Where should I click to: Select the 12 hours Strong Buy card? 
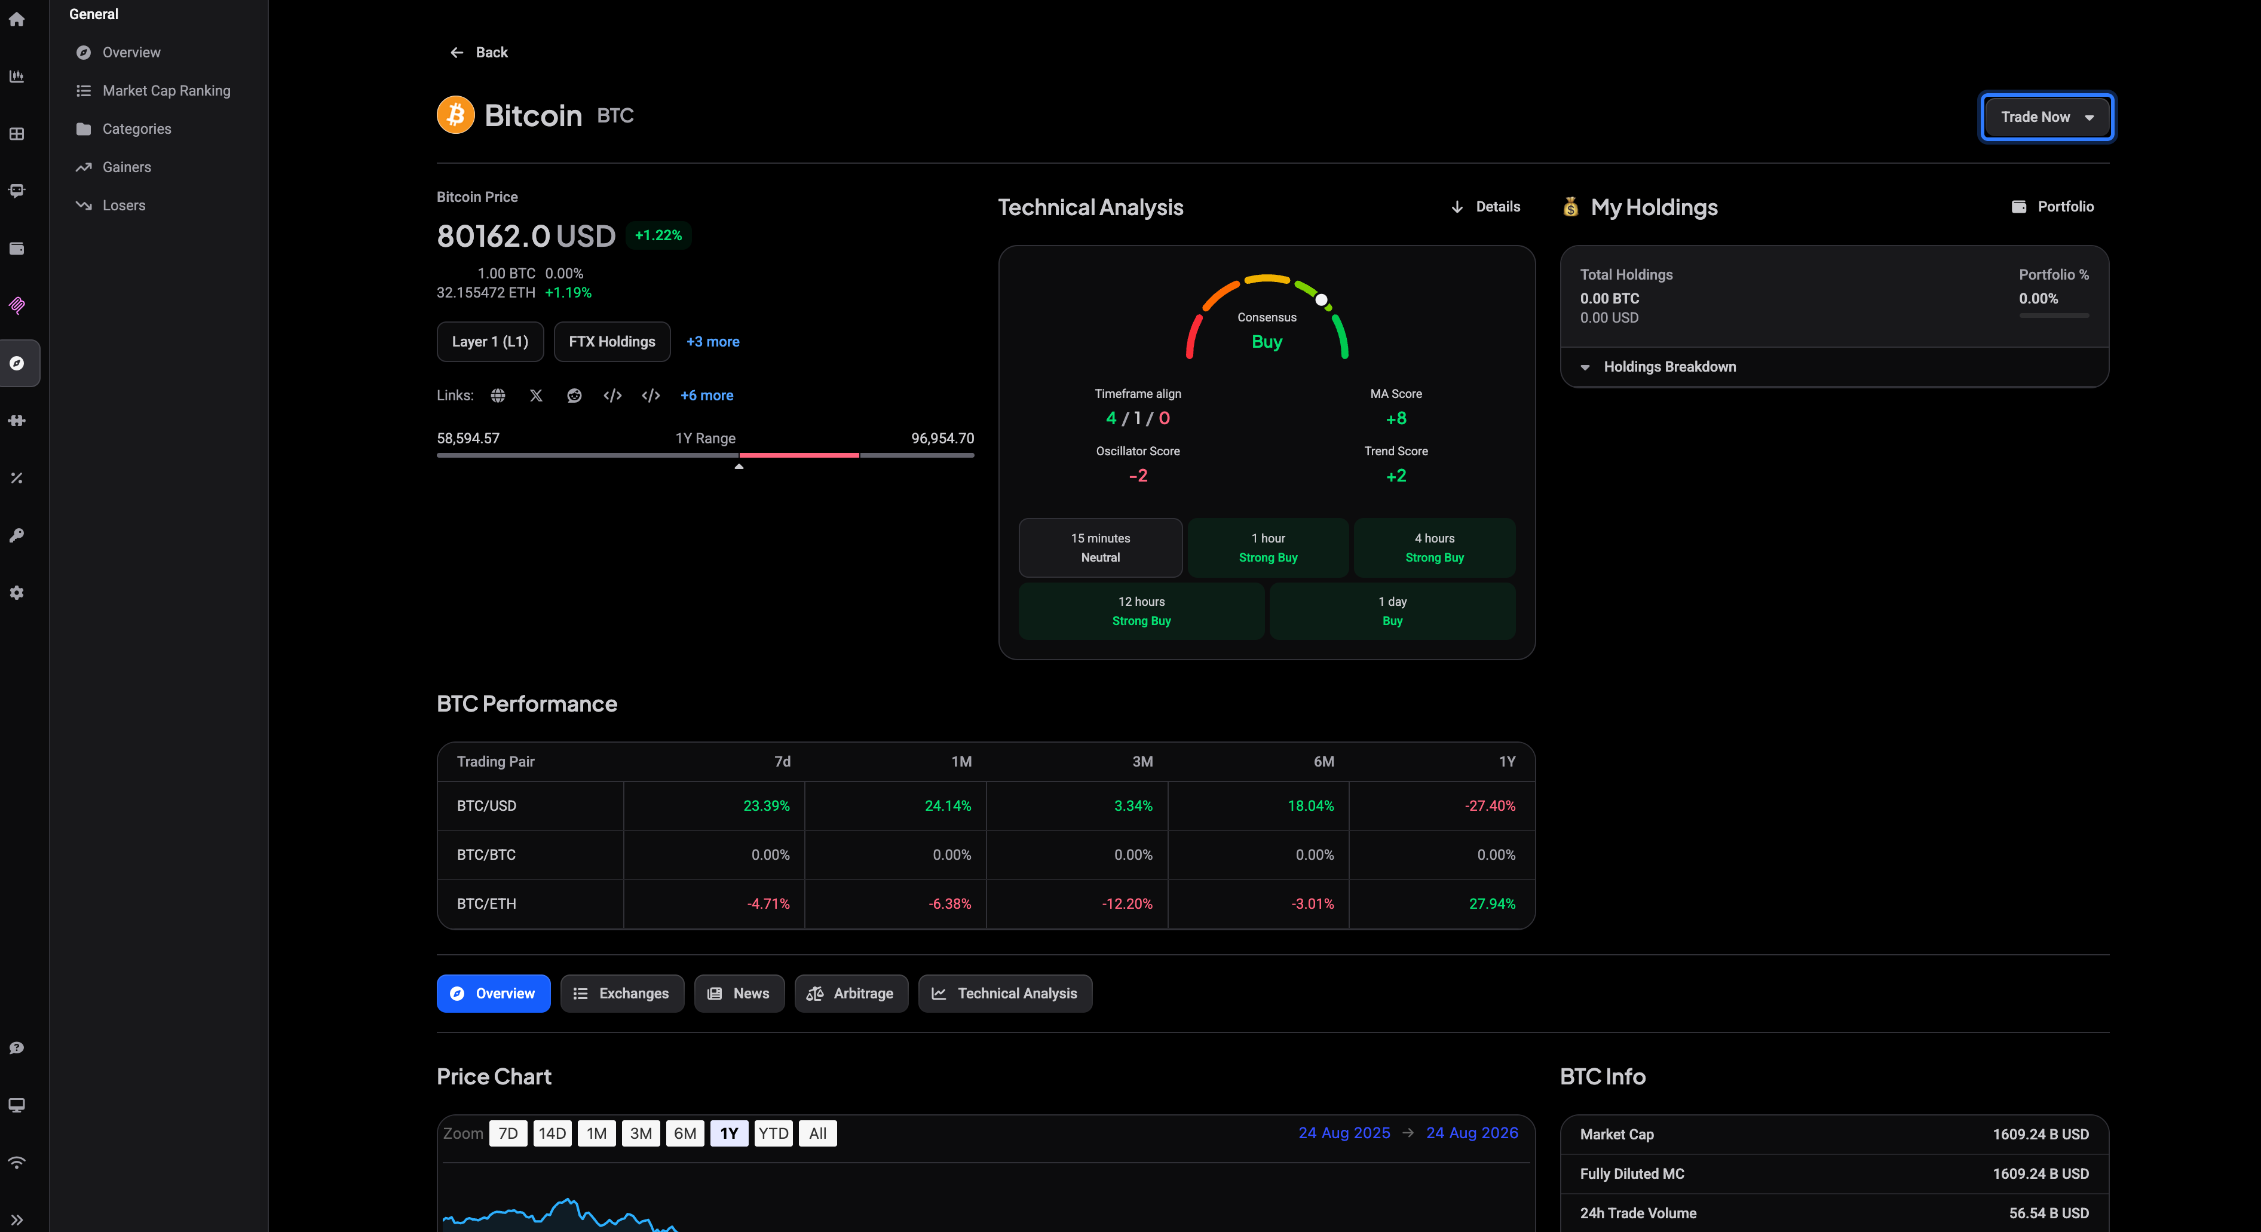pyautogui.click(x=1141, y=612)
